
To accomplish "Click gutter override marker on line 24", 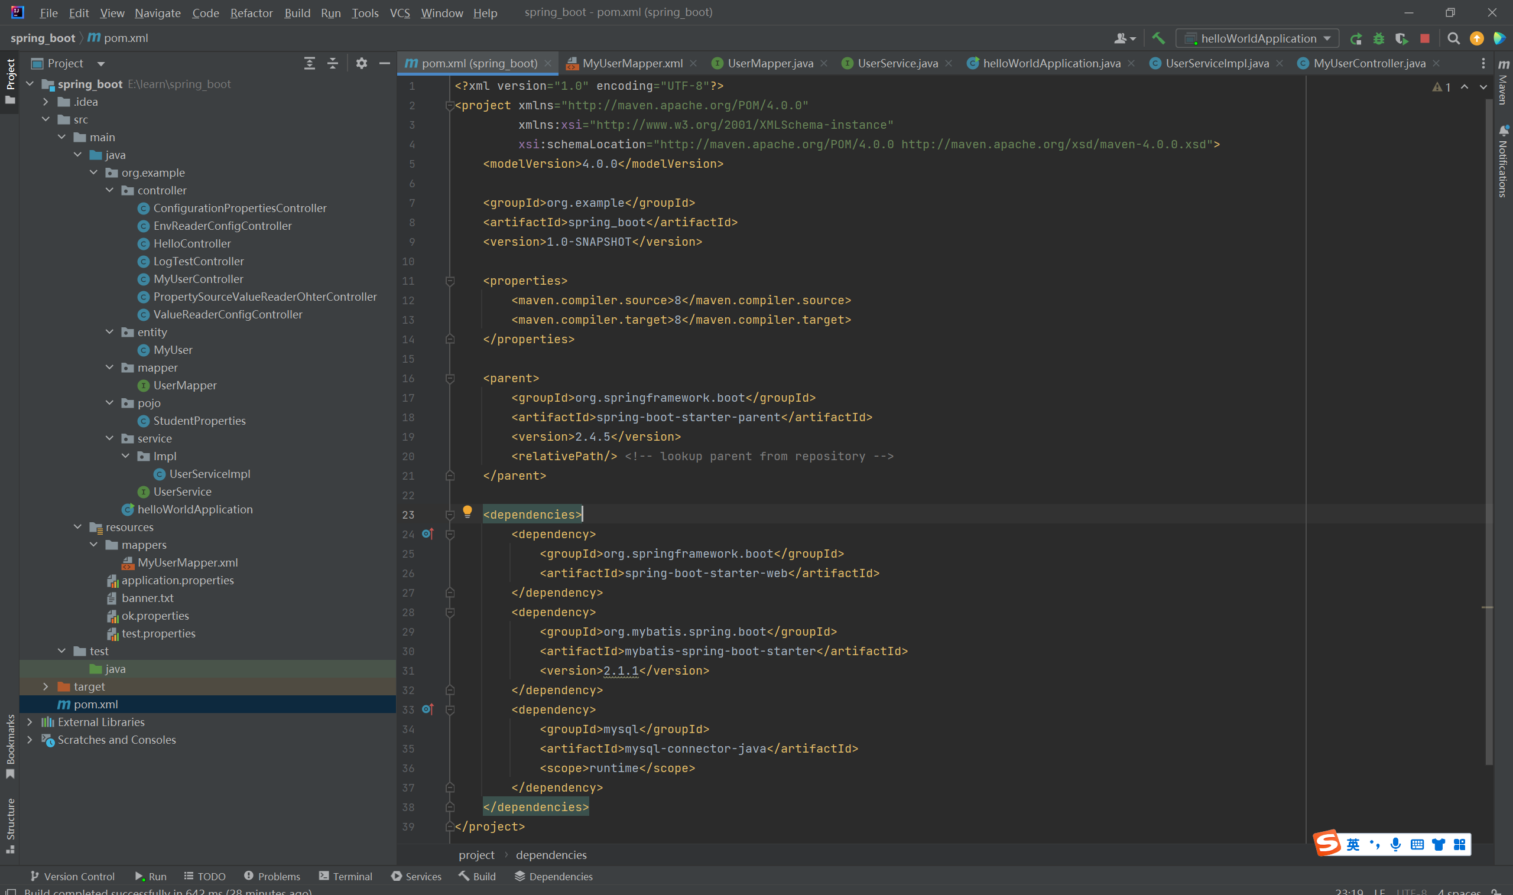I will tap(428, 533).
